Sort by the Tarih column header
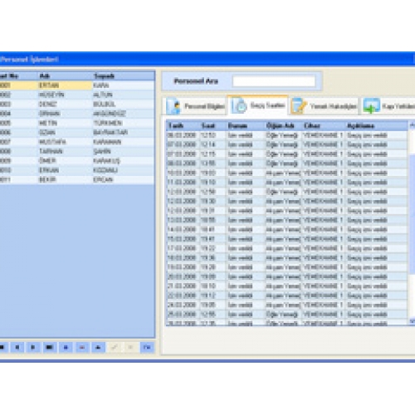 click(183, 126)
